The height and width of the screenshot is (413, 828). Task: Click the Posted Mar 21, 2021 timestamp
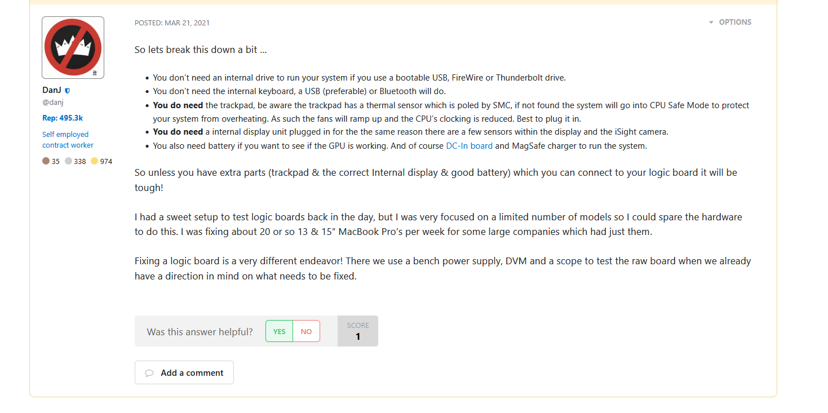[172, 23]
